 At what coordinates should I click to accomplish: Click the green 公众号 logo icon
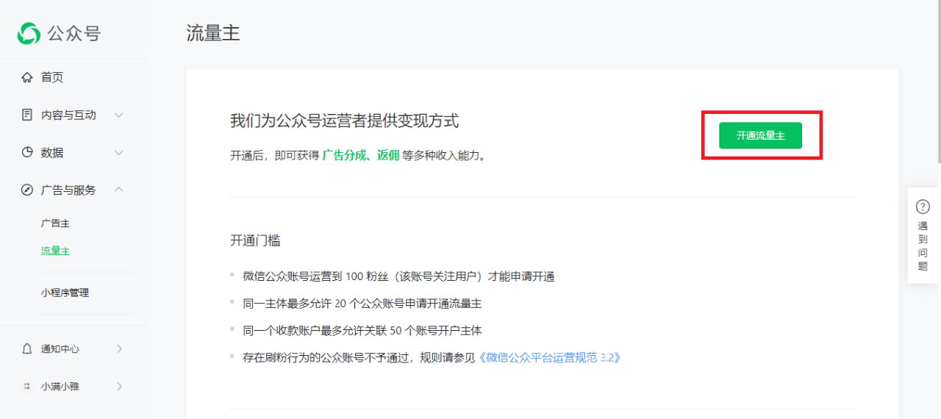[29, 33]
